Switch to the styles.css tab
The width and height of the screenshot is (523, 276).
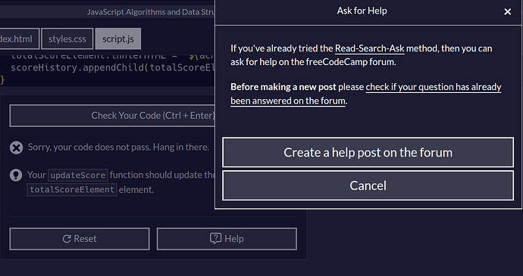click(x=67, y=39)
